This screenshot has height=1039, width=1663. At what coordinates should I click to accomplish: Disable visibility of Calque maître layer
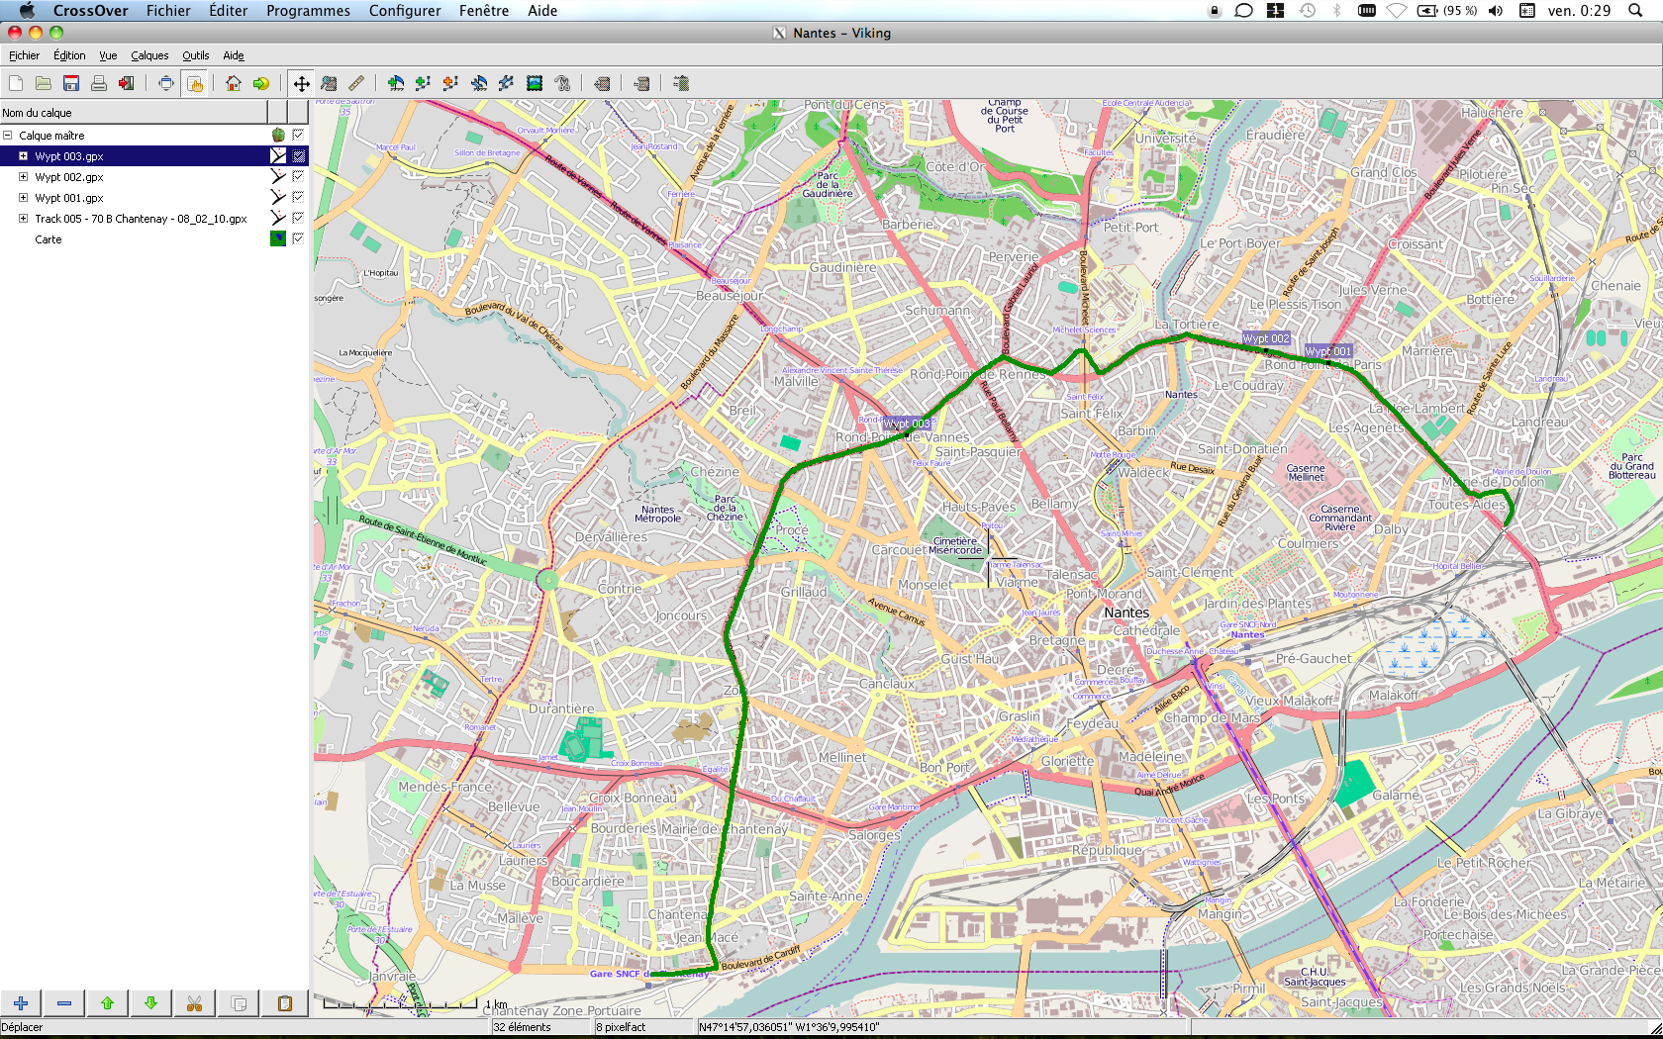(x=298, y=136)
